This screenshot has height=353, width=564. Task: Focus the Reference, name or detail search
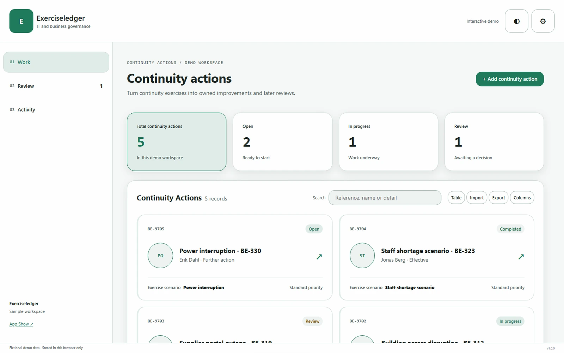tap(385, 198)
